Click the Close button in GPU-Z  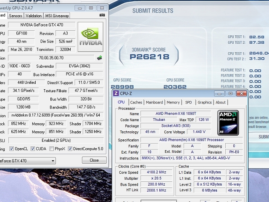click(x=94, y=160)
